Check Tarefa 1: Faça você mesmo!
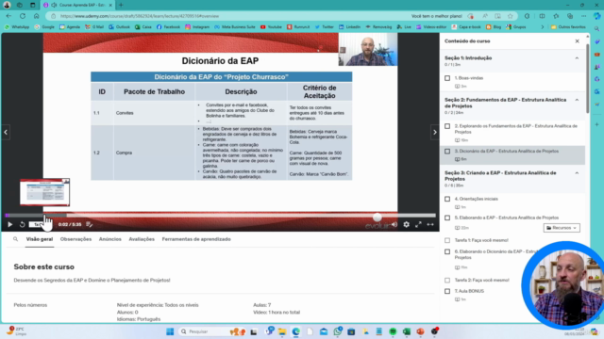Image resolution: width=604 pixels, height=339 pixels. [447, 240]
